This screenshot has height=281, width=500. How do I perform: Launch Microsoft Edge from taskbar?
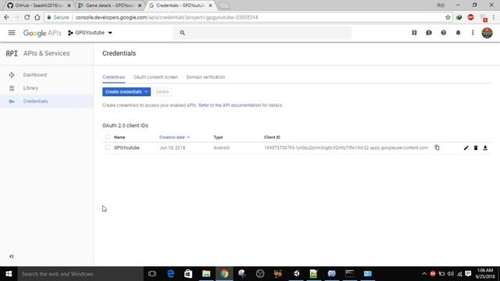[170, 274]
